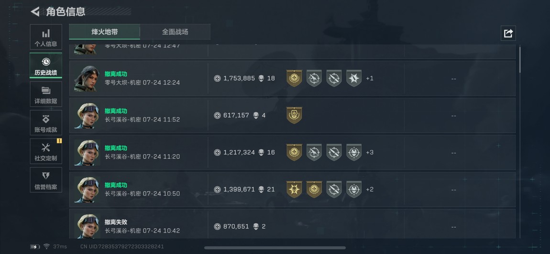Open the 账号成就 achievements section
550x254 pixels.
coord(46,123)
